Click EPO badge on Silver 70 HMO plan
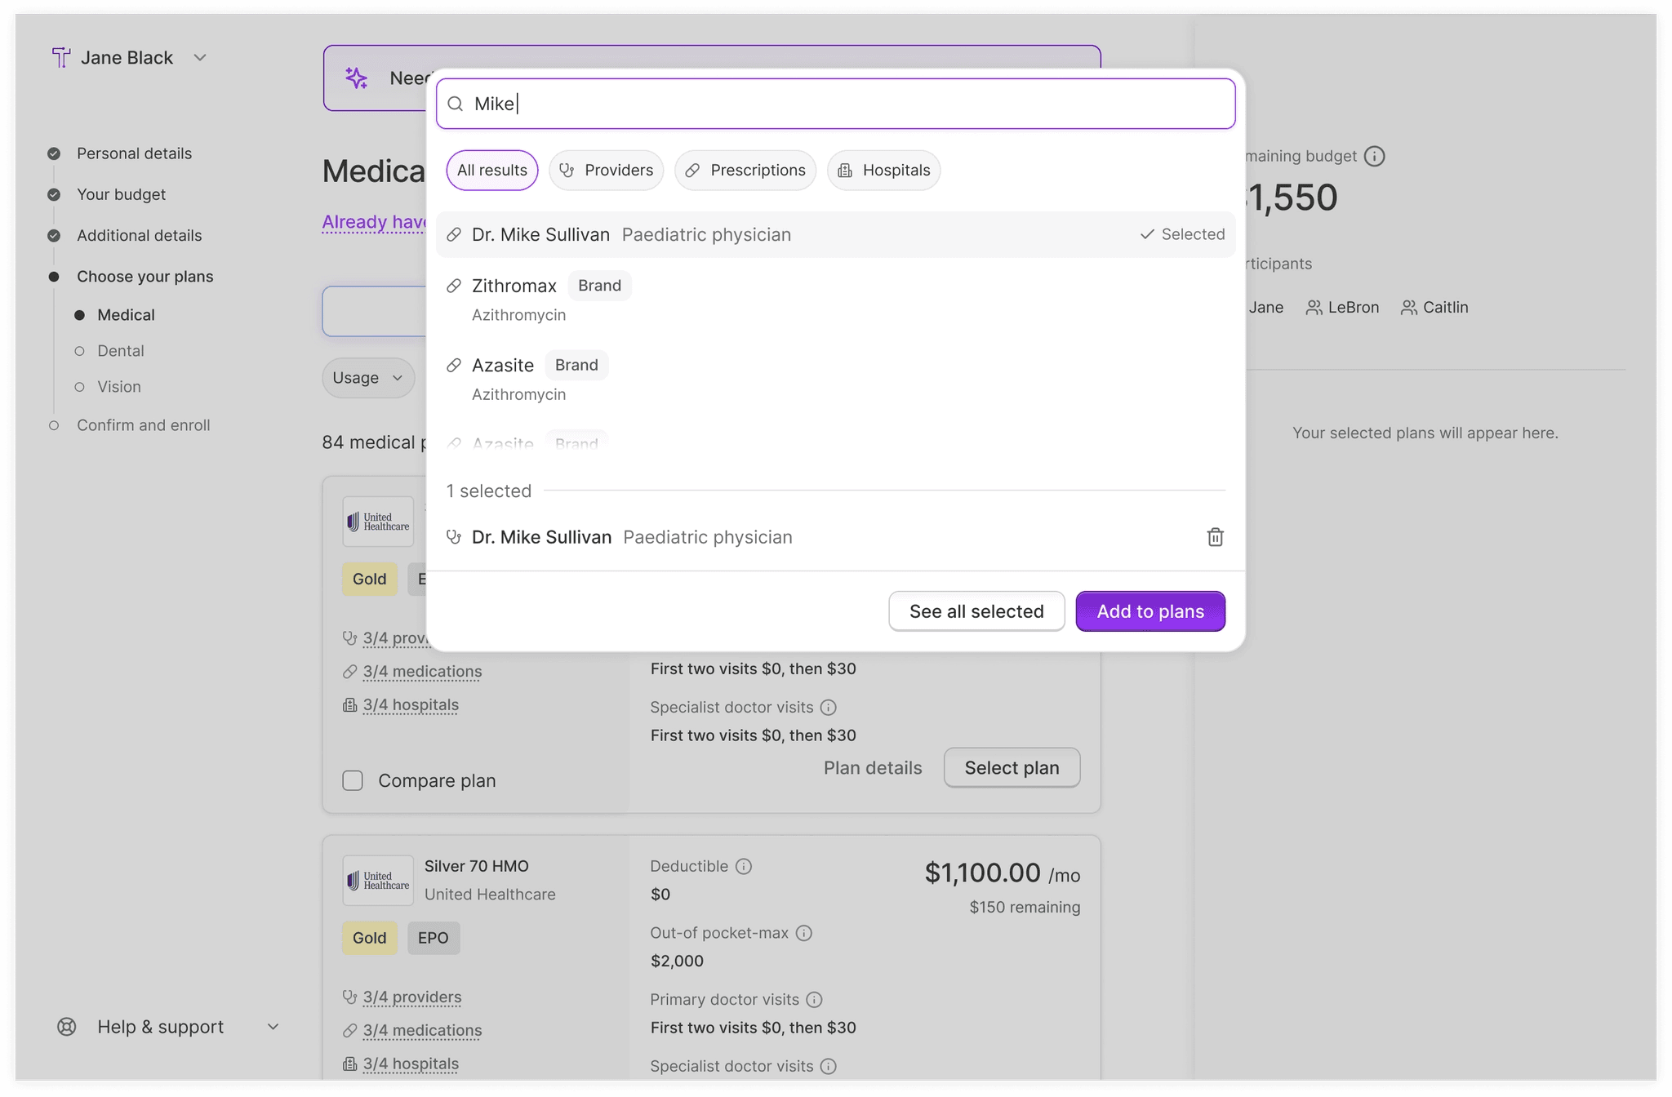1672x1097 pixels. pyautogui.click(x=434, y=938)
